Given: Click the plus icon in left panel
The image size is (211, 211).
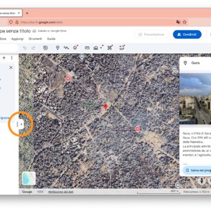Looking at the screenshot, I should point(4,58).
